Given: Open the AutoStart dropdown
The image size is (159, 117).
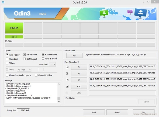Looking at the screenshot, I should 52,64.
